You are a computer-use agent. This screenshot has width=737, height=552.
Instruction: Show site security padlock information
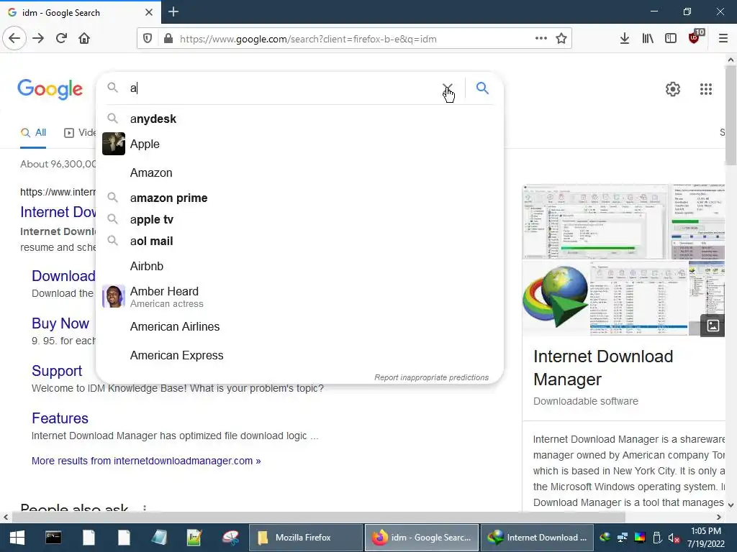[x=168, y=39]
